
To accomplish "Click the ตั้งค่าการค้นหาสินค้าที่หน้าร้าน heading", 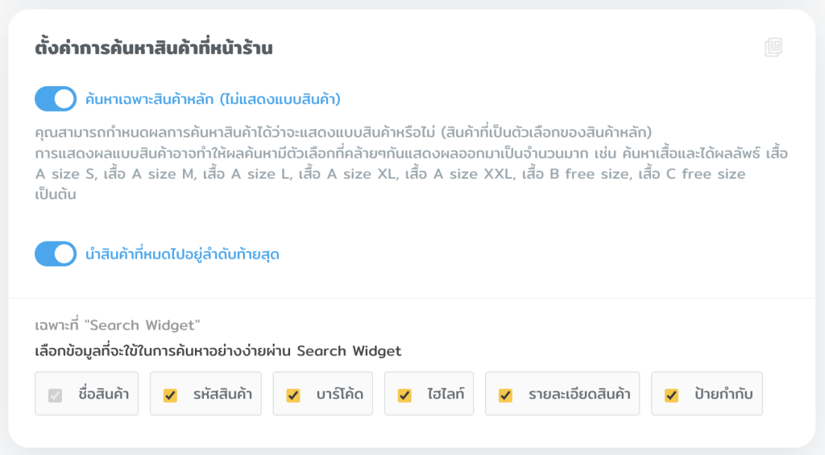I will pos(153,48).
